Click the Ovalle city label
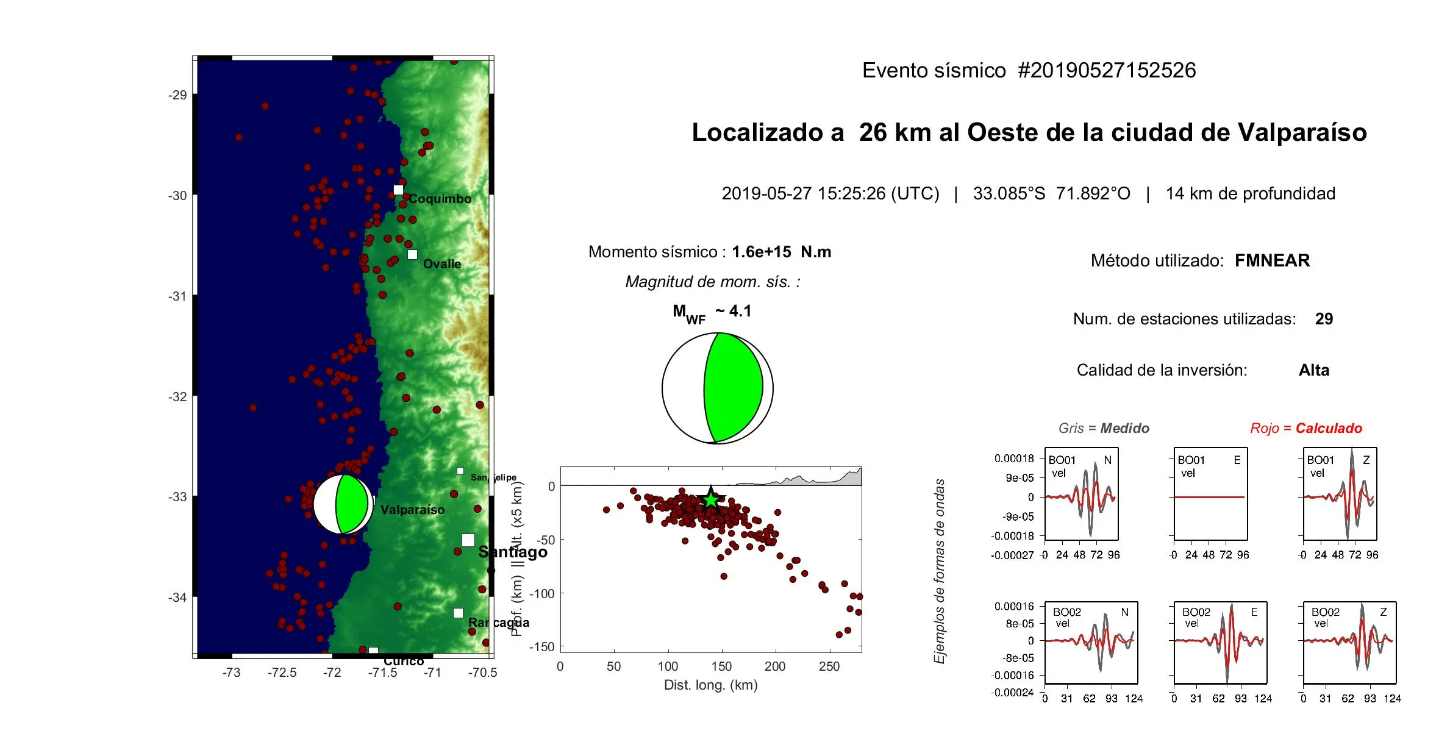 (442, 264)
